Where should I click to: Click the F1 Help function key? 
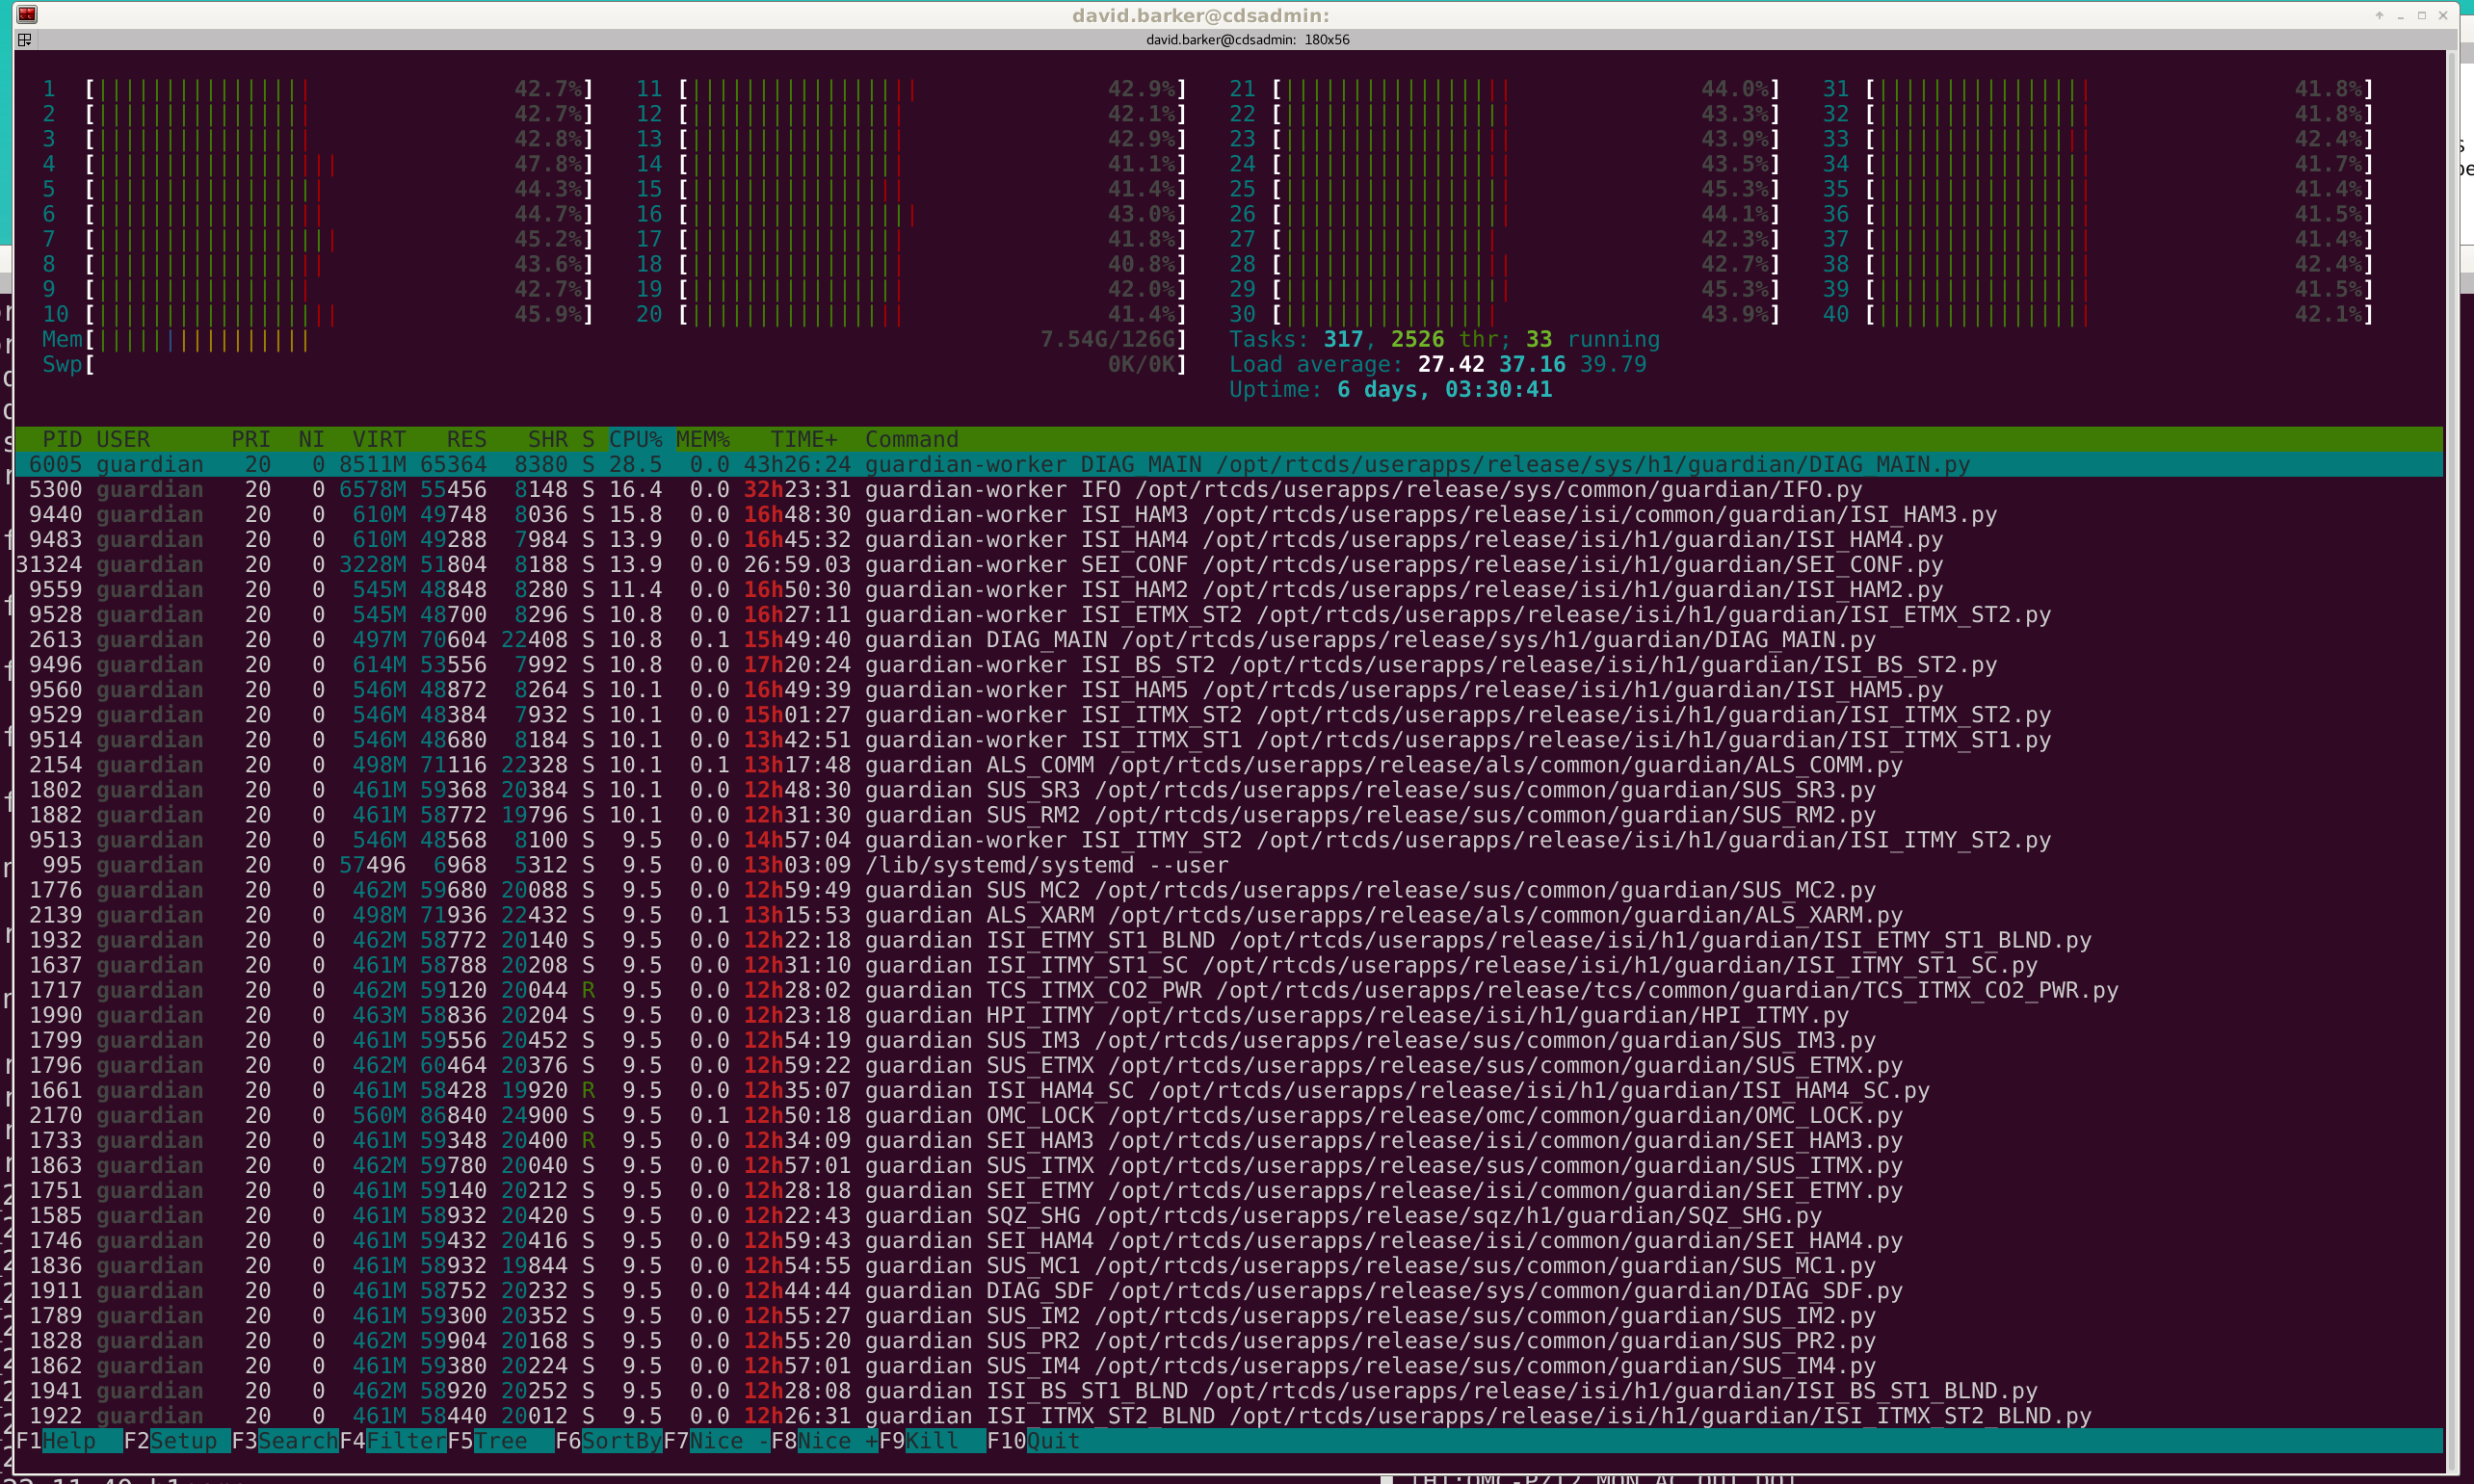click(x=70, y=1441)
